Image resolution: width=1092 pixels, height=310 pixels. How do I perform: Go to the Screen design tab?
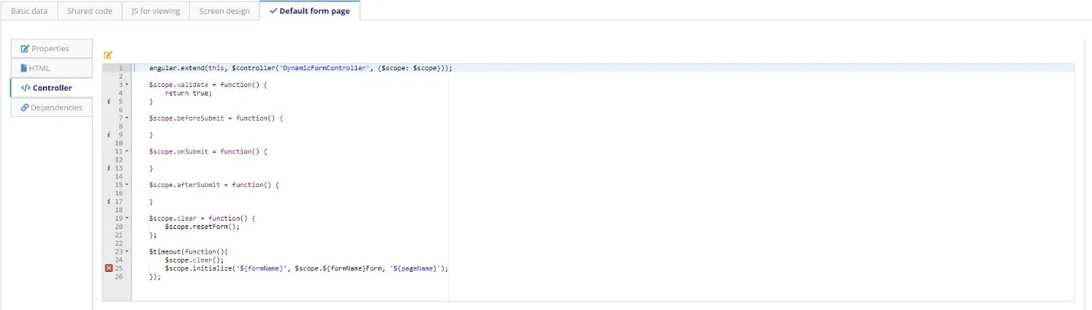click(x=224, y=11)
